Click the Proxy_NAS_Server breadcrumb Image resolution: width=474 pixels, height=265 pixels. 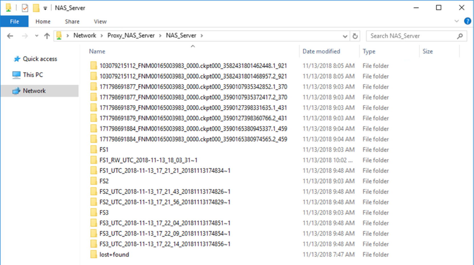(x=131, y=36)
